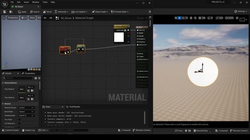
Task: Open the Tools menu
Action: tap(45, 2)
